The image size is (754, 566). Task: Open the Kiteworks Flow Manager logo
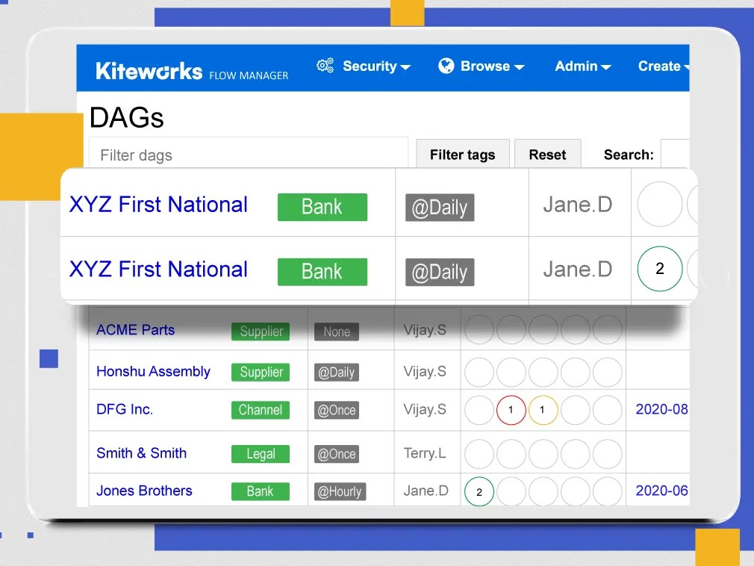(192, 71)
